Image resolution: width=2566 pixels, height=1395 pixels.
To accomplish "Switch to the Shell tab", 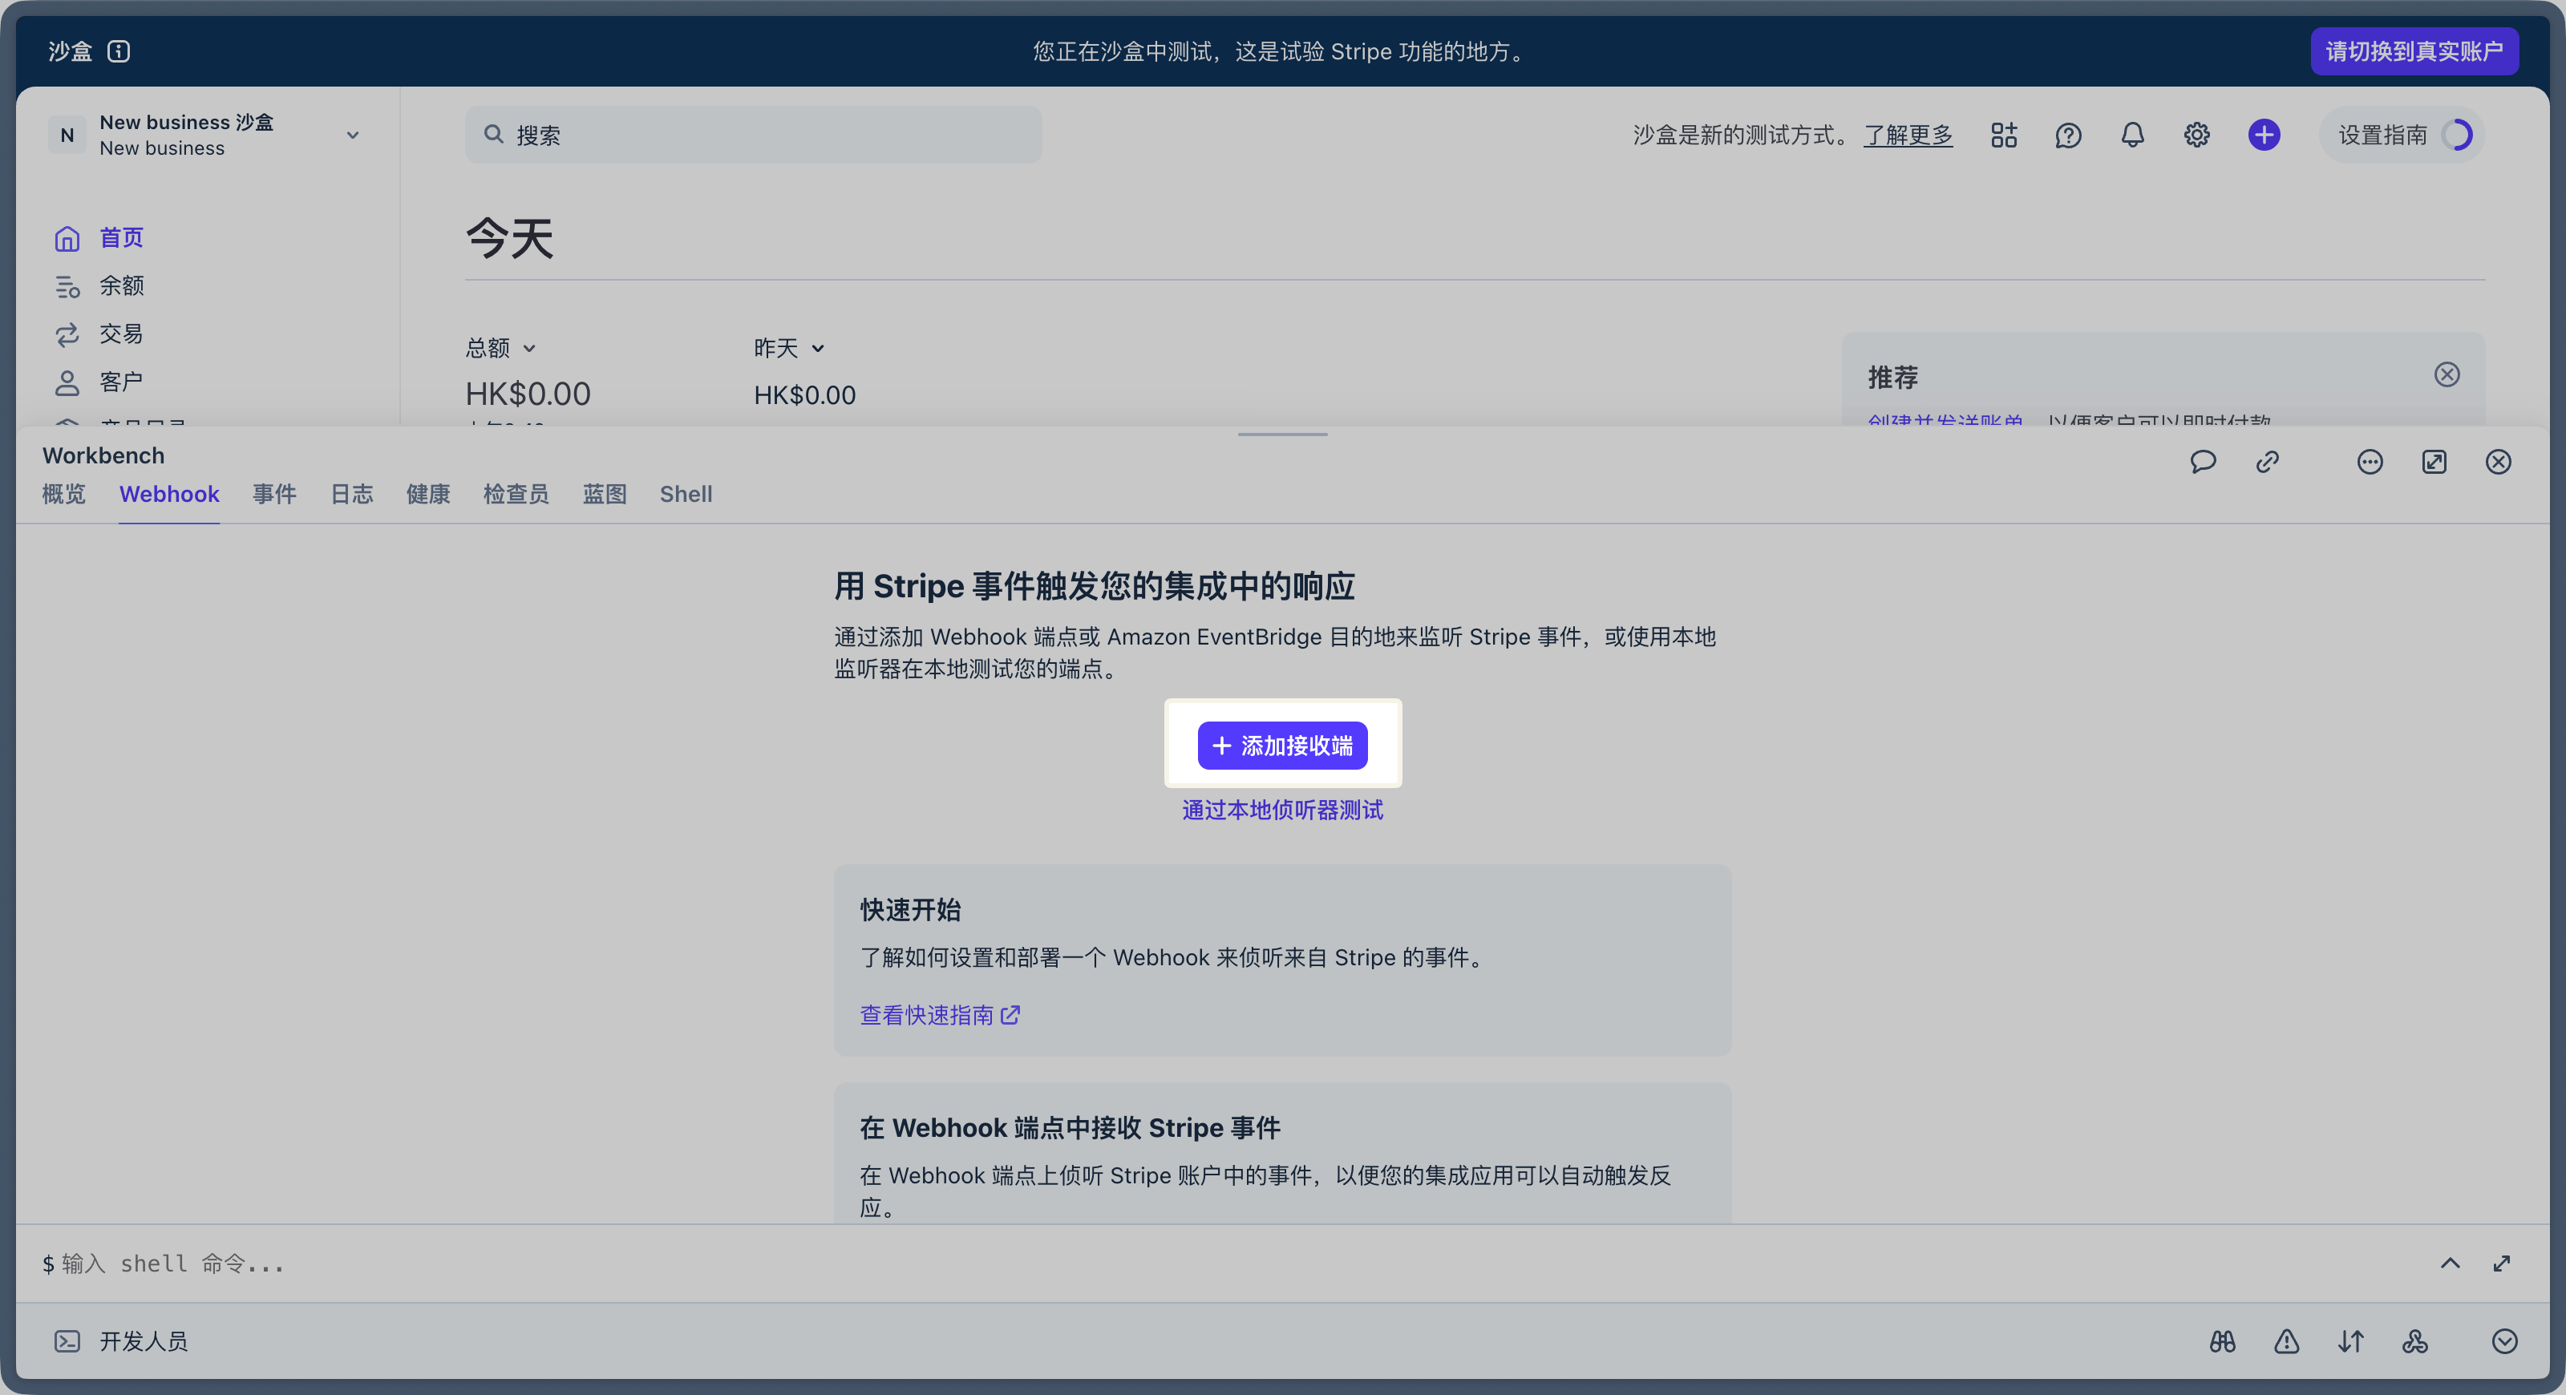I will (x=686, y=494).
